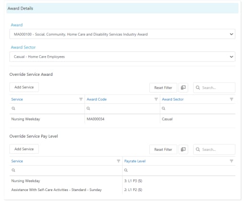Click the chevron arrow in Award Sector combo box
This screenshot has width=244, height=203.
(231, 57)
